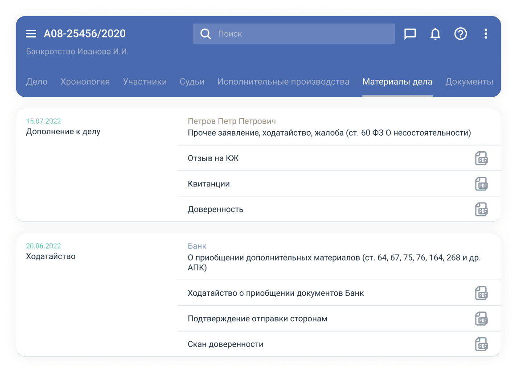517x373 pixels.
Task: Open PDF for Скан доверенности
Action: pos(481,344)
